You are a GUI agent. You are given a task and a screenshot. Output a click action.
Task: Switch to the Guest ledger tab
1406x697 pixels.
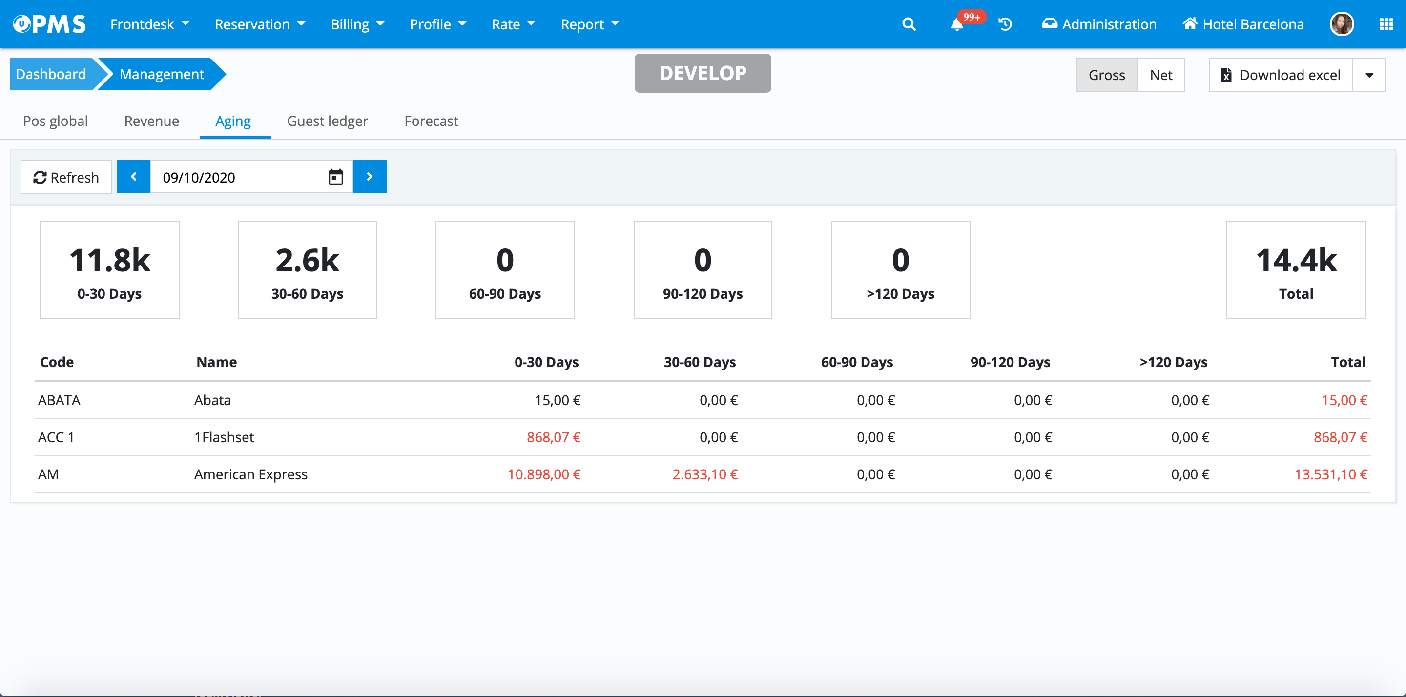point(327,121)
